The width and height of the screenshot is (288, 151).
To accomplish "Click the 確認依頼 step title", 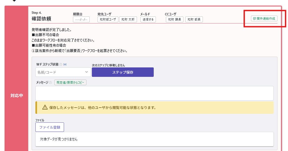I will (x=41, y=19).
